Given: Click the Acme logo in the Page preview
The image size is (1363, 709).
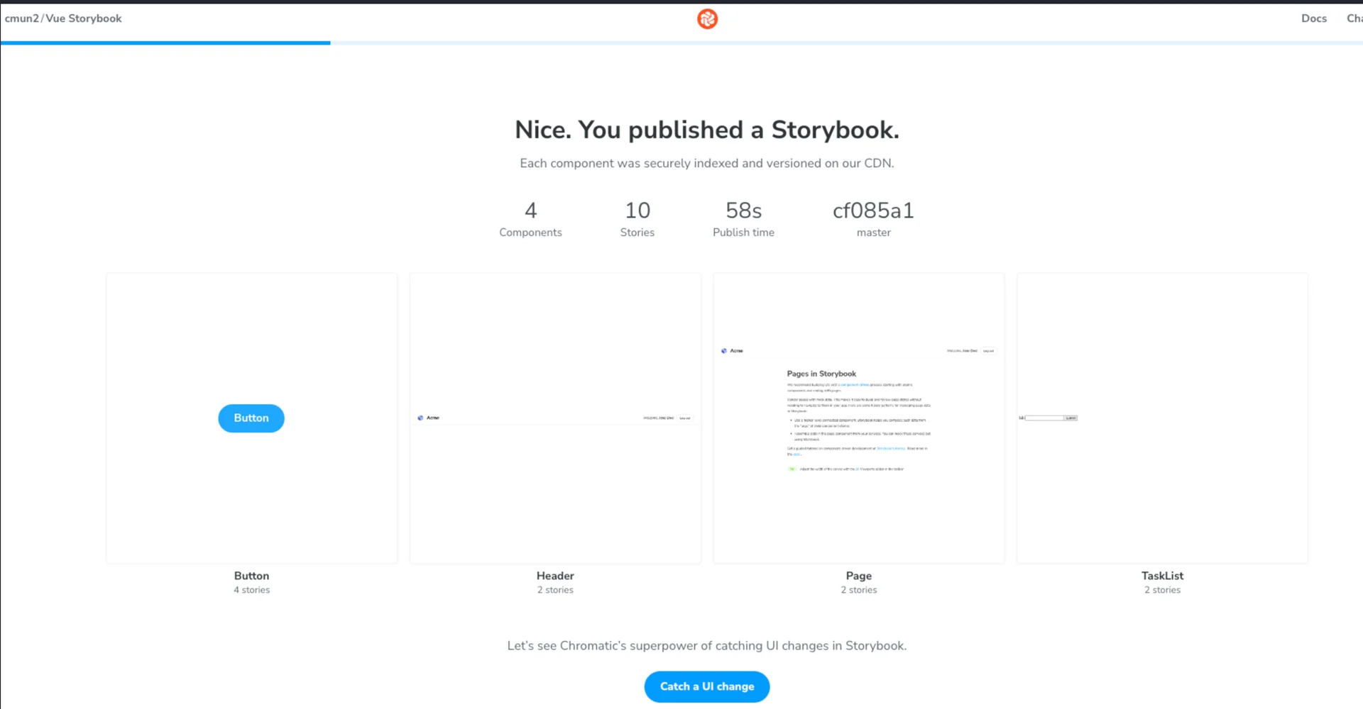Looking at the screenshot, I should tap(724, 351).
